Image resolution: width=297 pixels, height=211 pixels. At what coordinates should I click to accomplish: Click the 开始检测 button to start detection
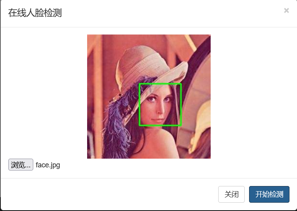coord(269,194)
